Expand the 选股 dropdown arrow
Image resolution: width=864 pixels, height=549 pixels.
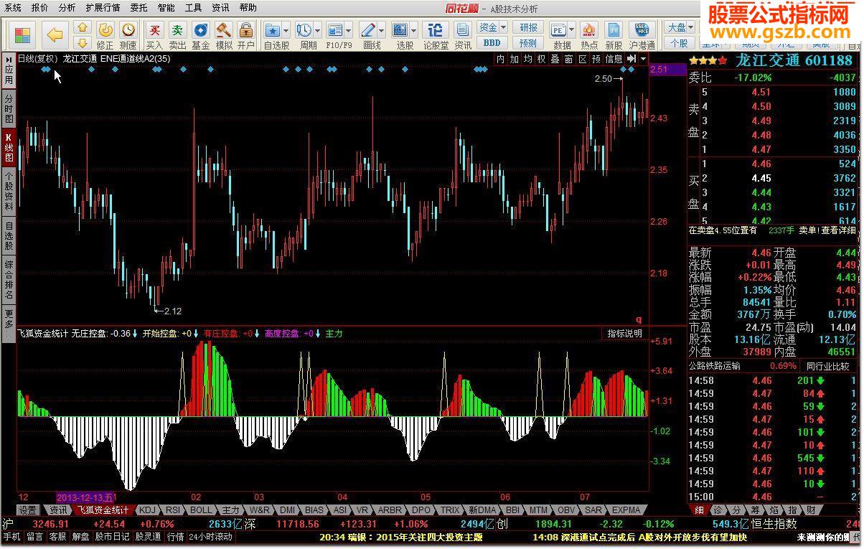pyautogui.click(x=414, y=30)
